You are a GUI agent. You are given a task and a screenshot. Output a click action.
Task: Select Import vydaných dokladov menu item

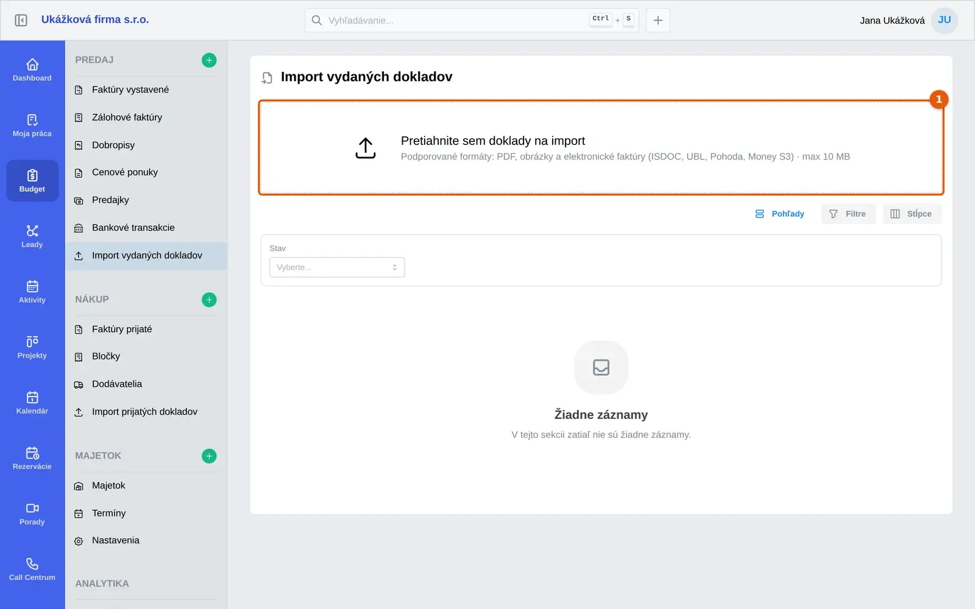point(146,256)
